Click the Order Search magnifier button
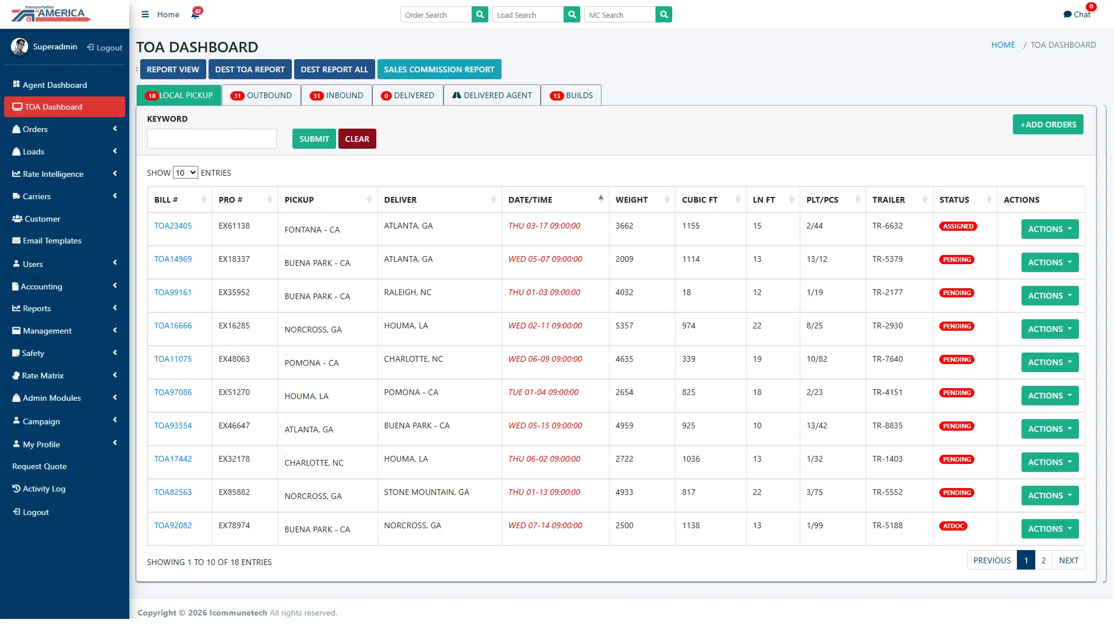Image resolution: width=1114 pixels, height=627 pixels. [x=480, y=14]
